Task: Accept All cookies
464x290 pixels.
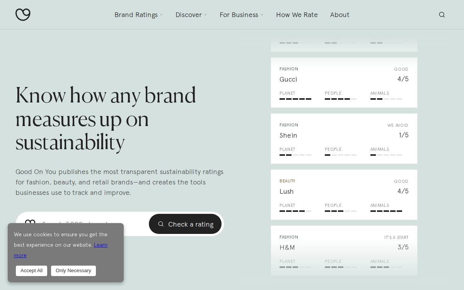Action: (x=31, y=271)
